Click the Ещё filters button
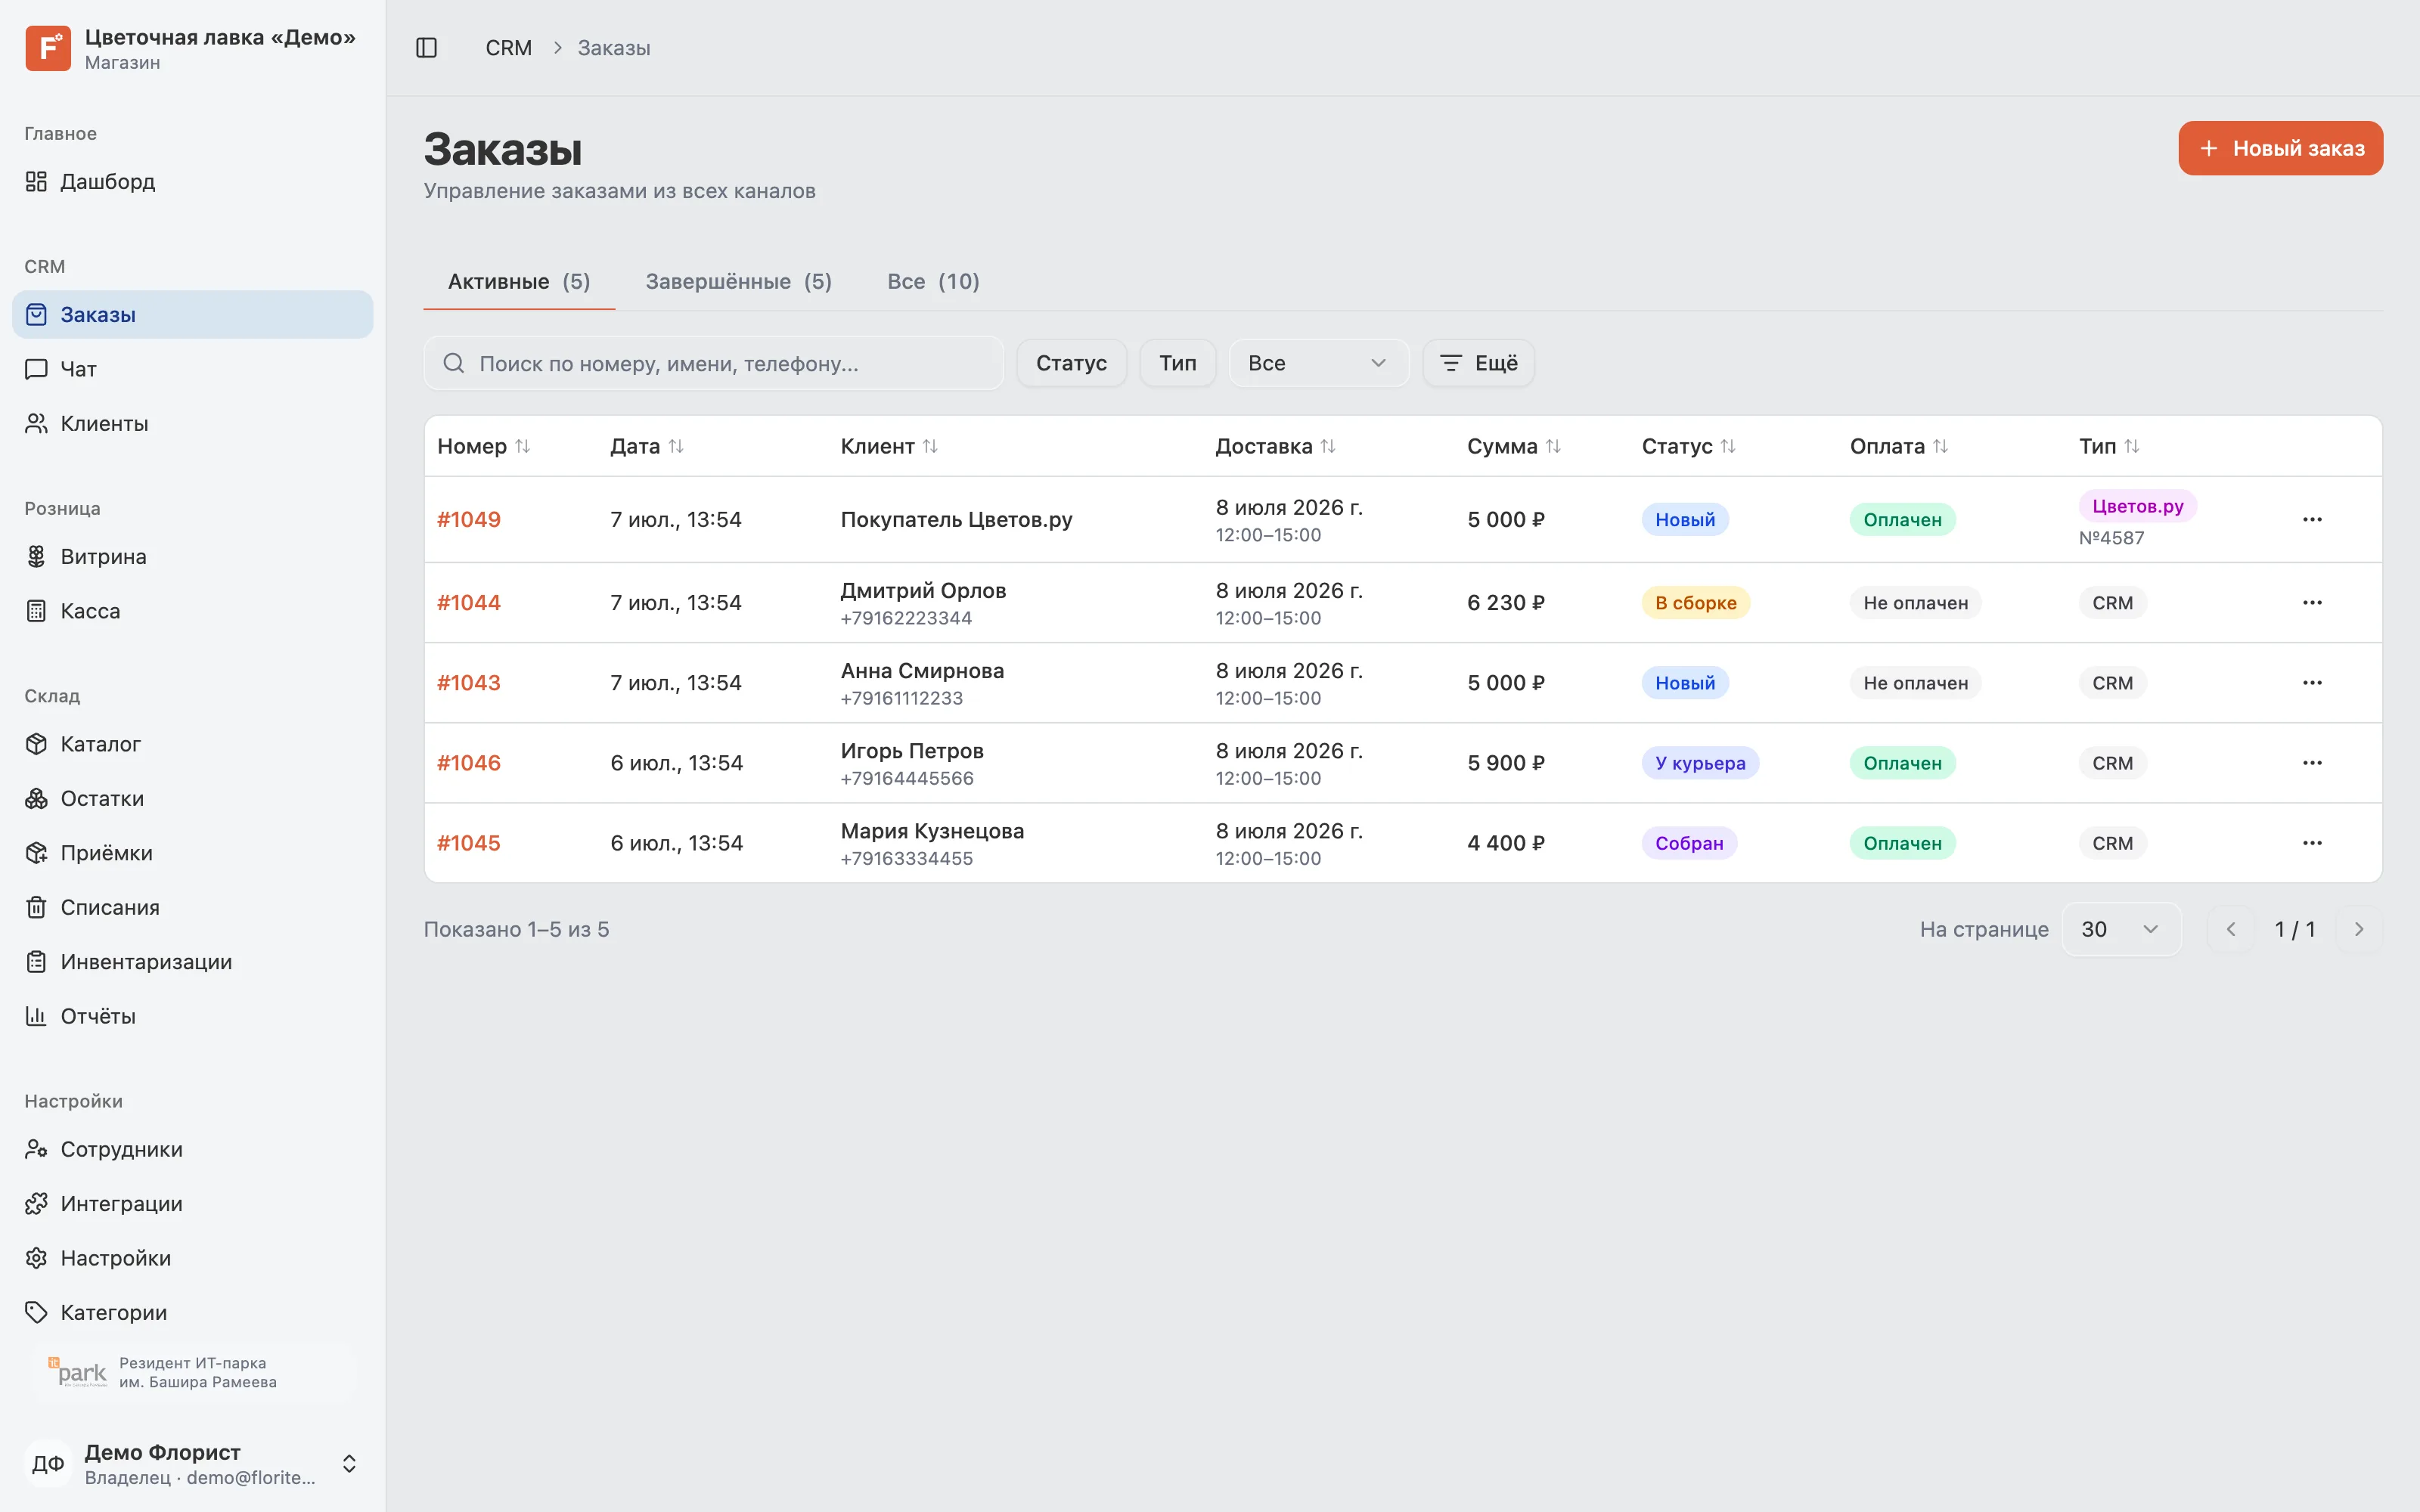2420x1512 pixels. coord(1478,363)
